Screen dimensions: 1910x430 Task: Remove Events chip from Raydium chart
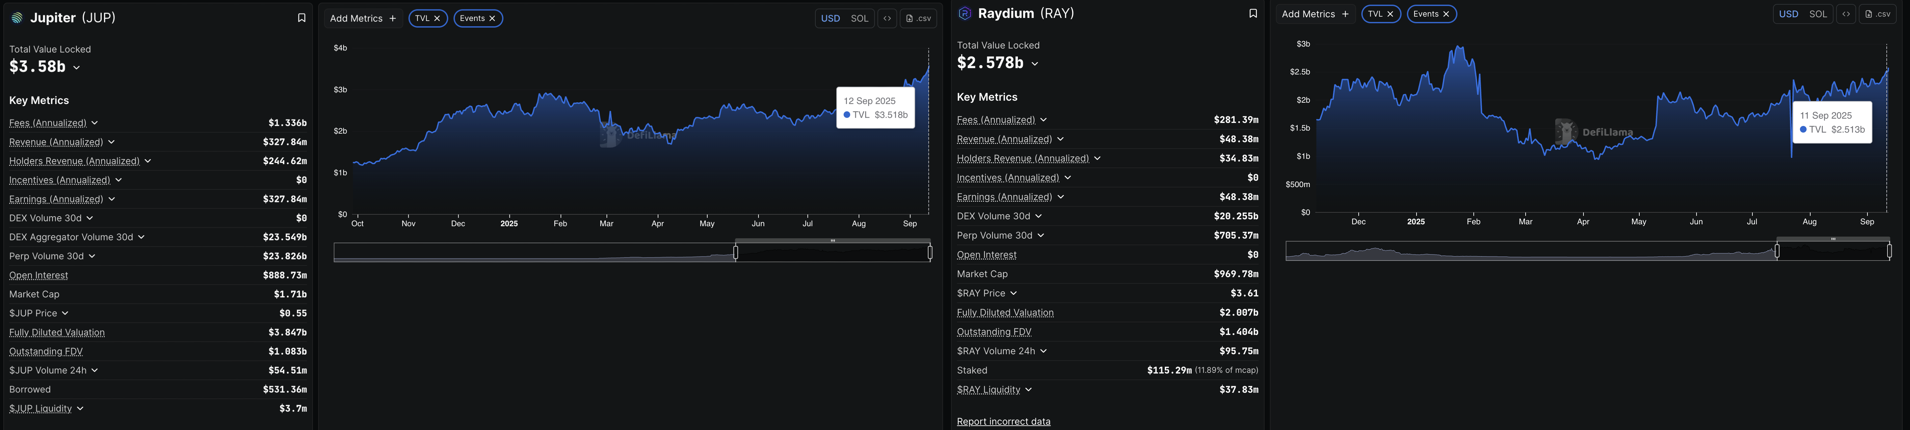(x=1446, y=14)
